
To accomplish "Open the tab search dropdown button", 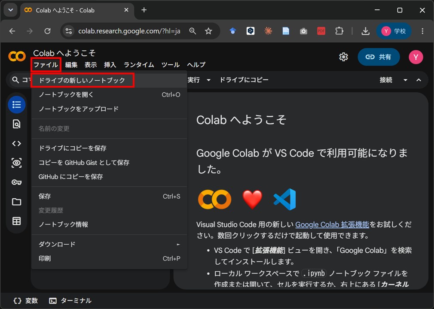I will tap(10, 10).
